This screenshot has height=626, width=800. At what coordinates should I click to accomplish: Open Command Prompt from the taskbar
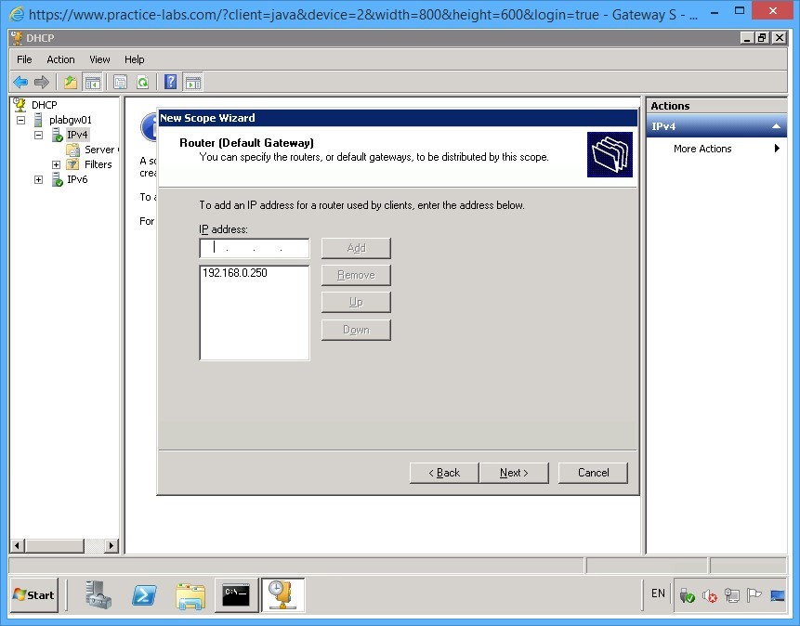(235, 595)
